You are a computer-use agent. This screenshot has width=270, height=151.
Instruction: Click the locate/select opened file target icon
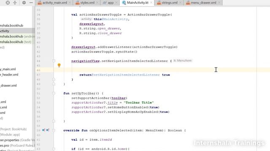point(8,3)
